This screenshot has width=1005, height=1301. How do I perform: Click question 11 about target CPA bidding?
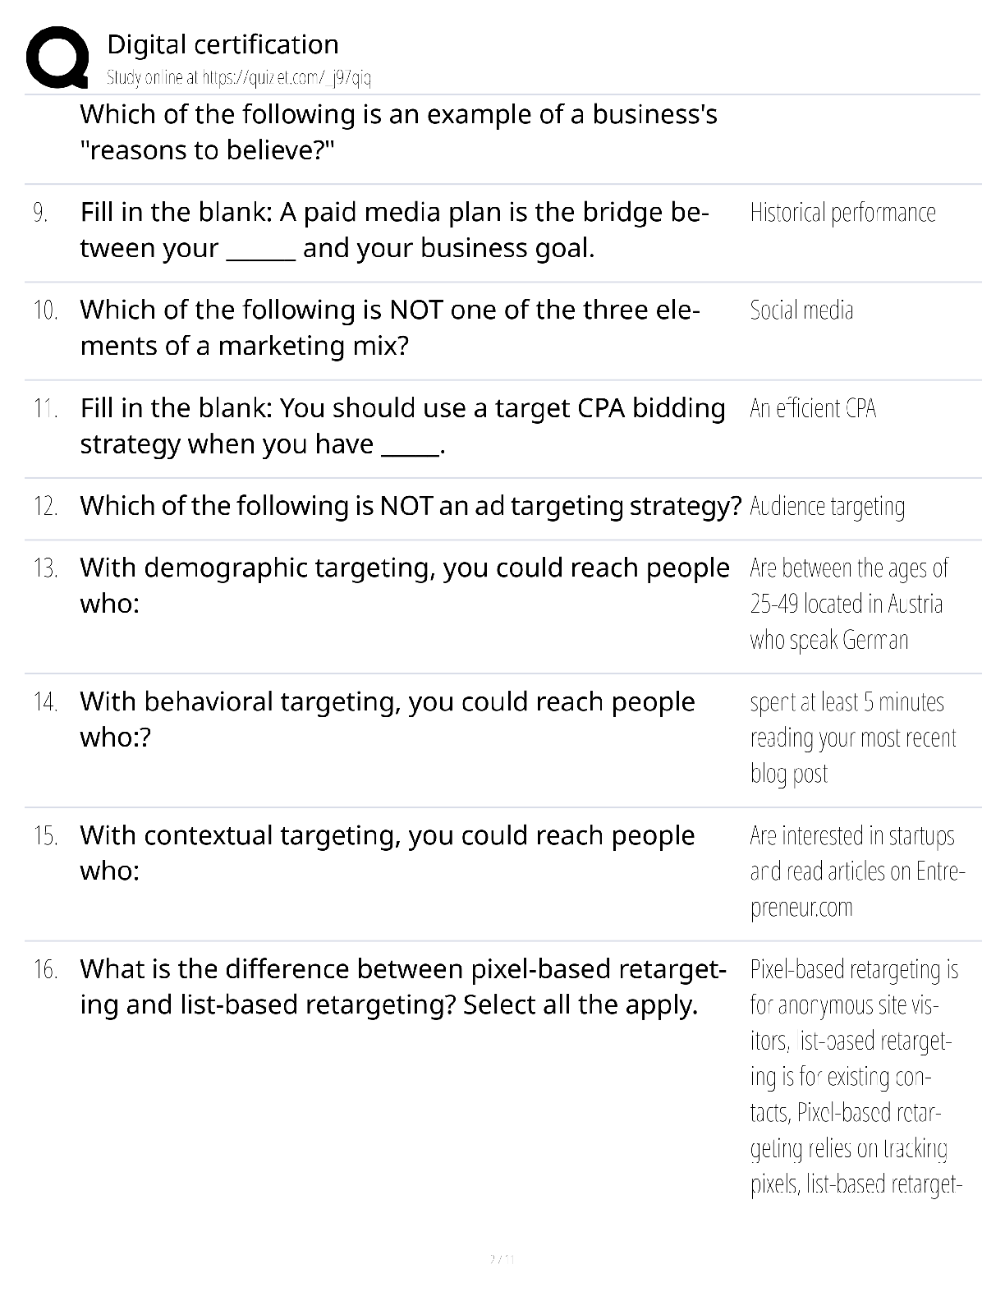[402, 425]
